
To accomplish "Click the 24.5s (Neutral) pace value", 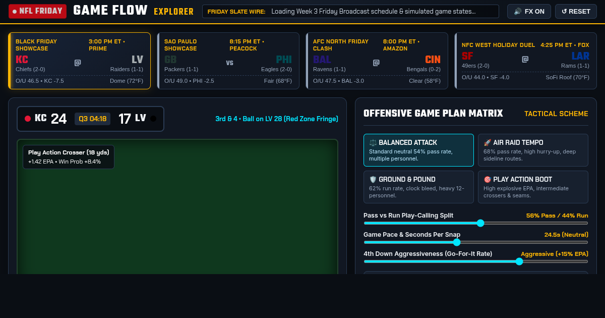I will click(x=566, y=235).
